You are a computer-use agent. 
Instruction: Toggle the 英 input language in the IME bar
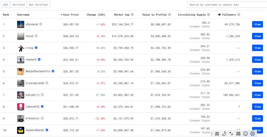tap(217, 134)
